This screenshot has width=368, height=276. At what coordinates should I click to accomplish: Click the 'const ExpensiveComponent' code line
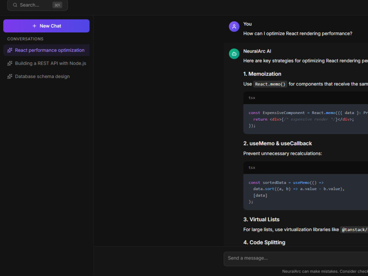[308, 113]
